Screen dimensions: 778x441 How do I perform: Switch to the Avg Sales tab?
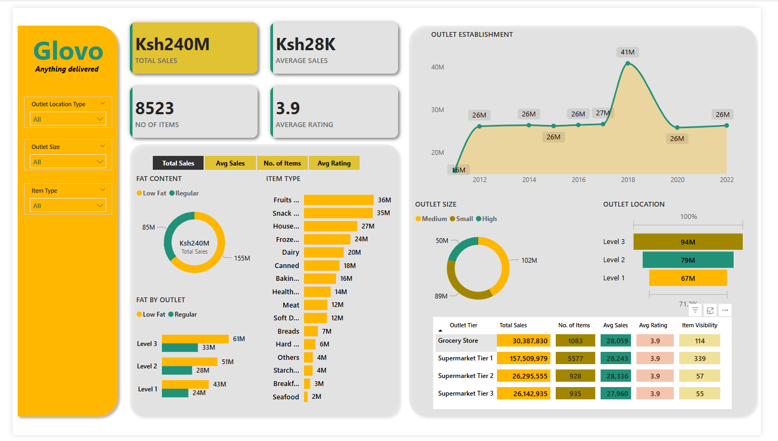(230, 163)
